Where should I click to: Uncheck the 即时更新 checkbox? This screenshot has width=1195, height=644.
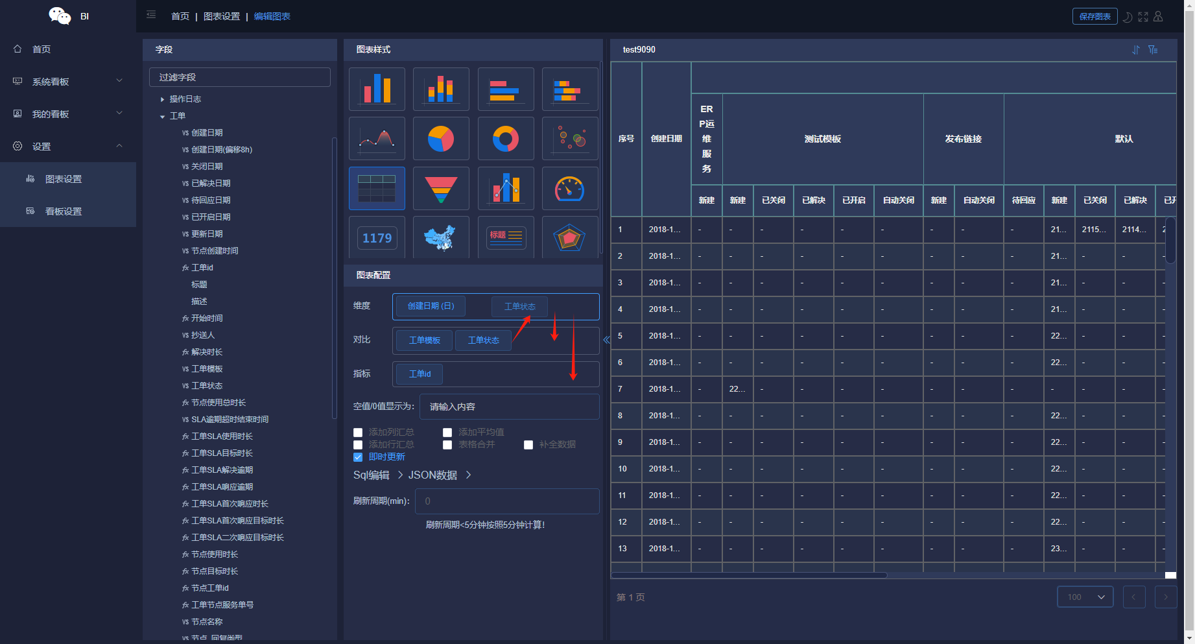point(358,457)
